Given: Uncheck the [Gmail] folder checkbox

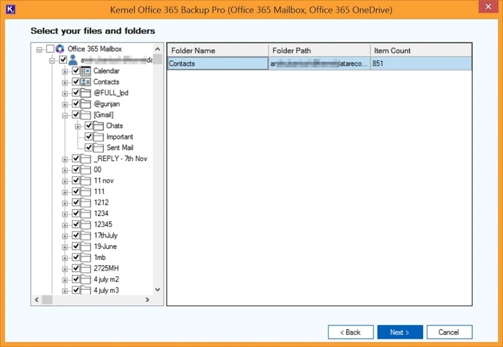Looking at the screenshot, I should [76, 115].
